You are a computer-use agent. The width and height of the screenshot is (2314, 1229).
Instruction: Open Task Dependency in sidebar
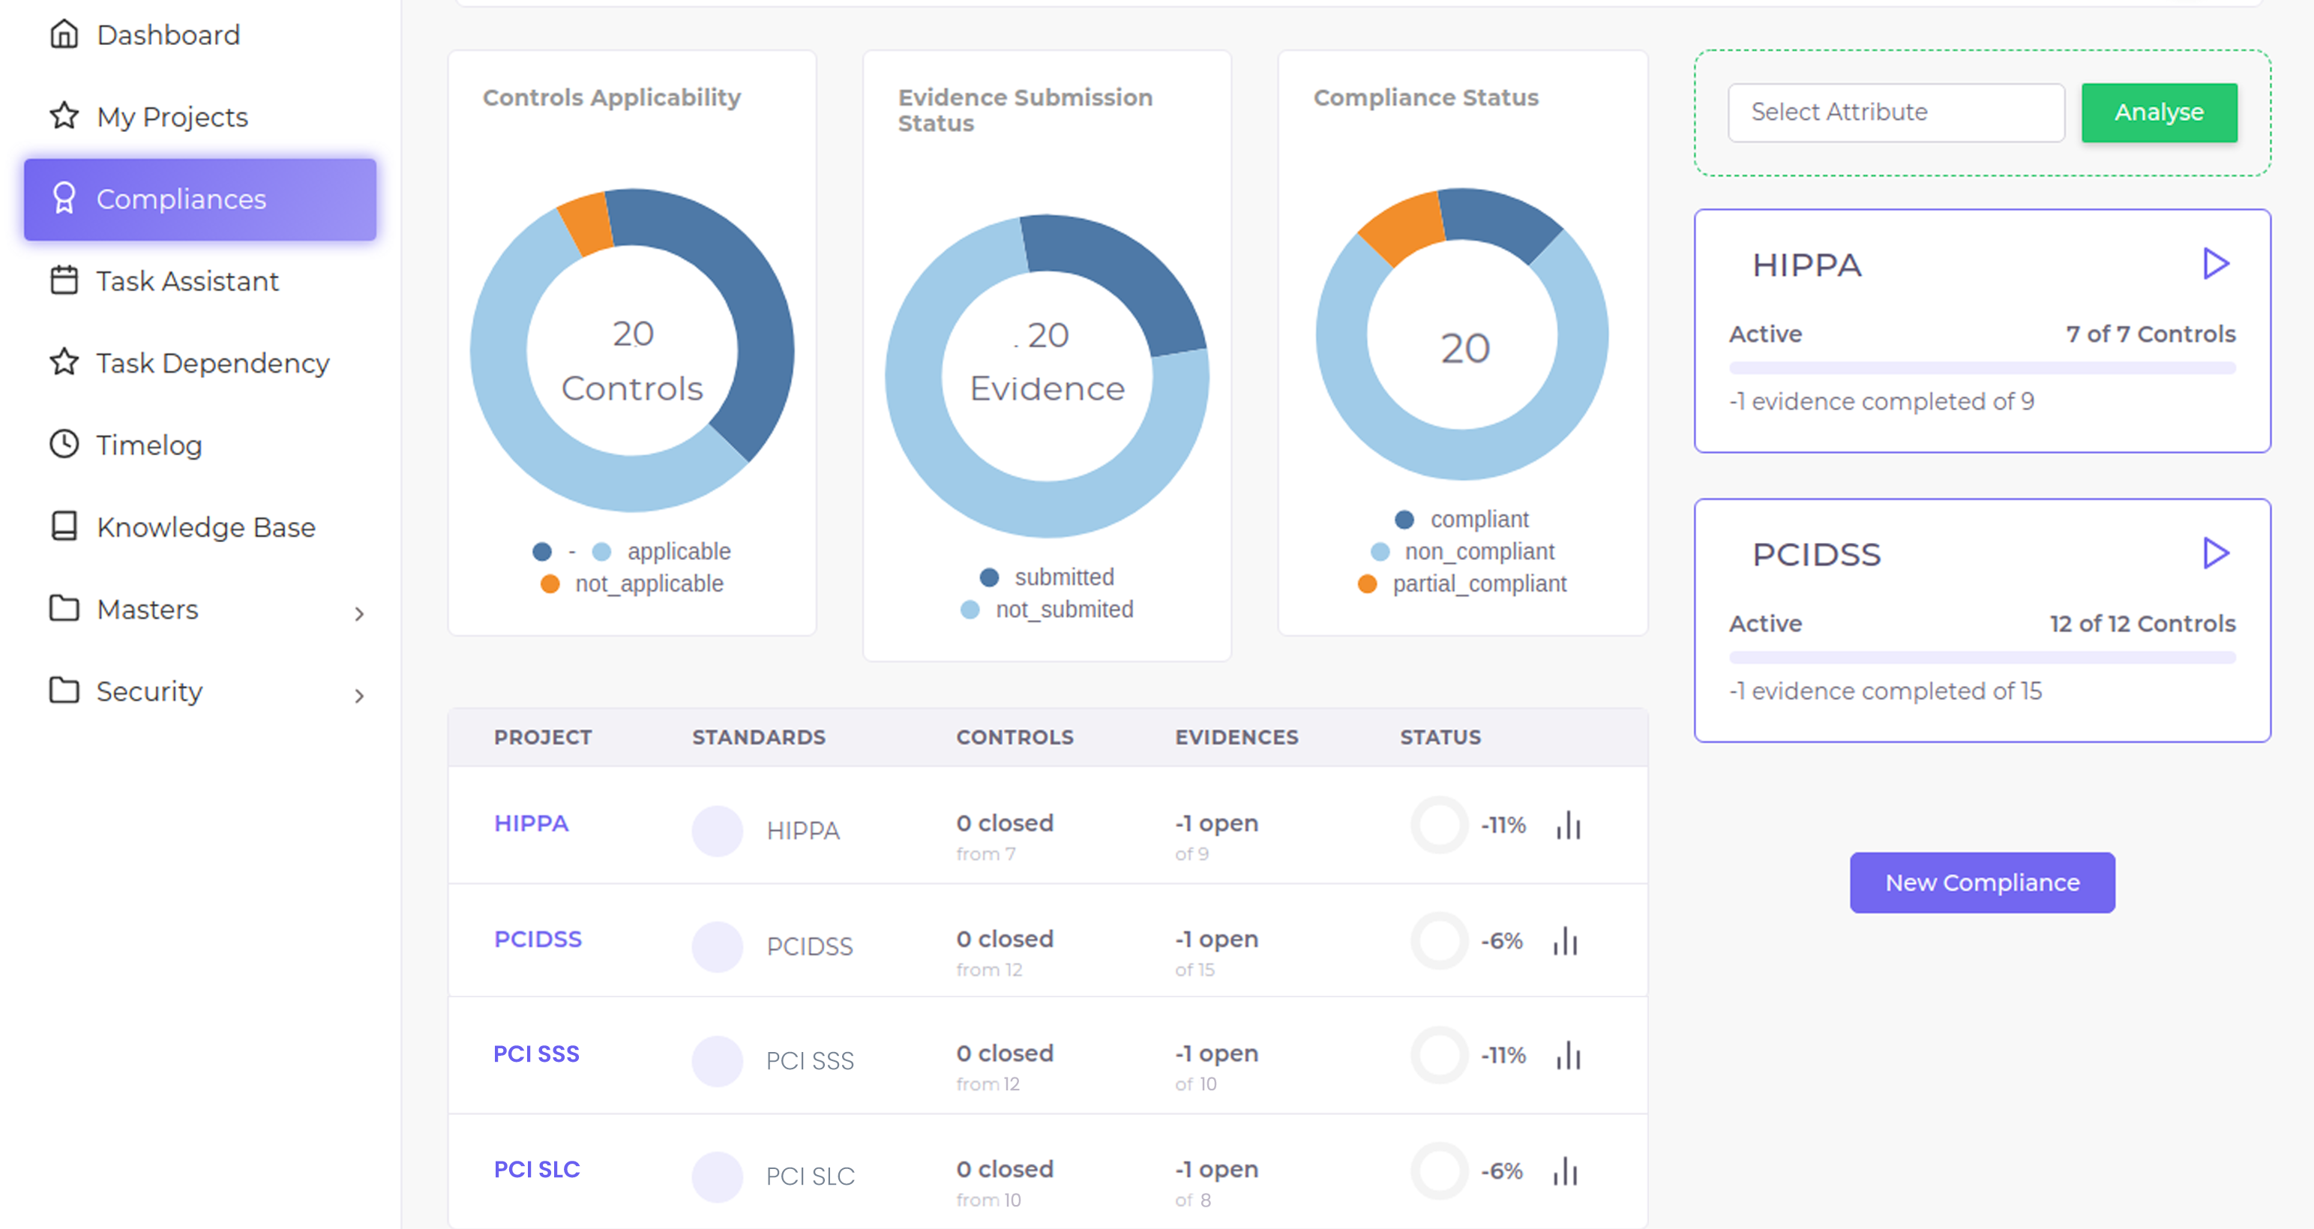point(200,362)
